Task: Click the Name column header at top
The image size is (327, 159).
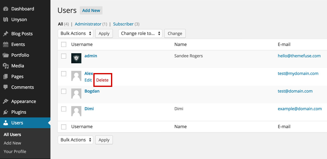Action: coord(181,44)
